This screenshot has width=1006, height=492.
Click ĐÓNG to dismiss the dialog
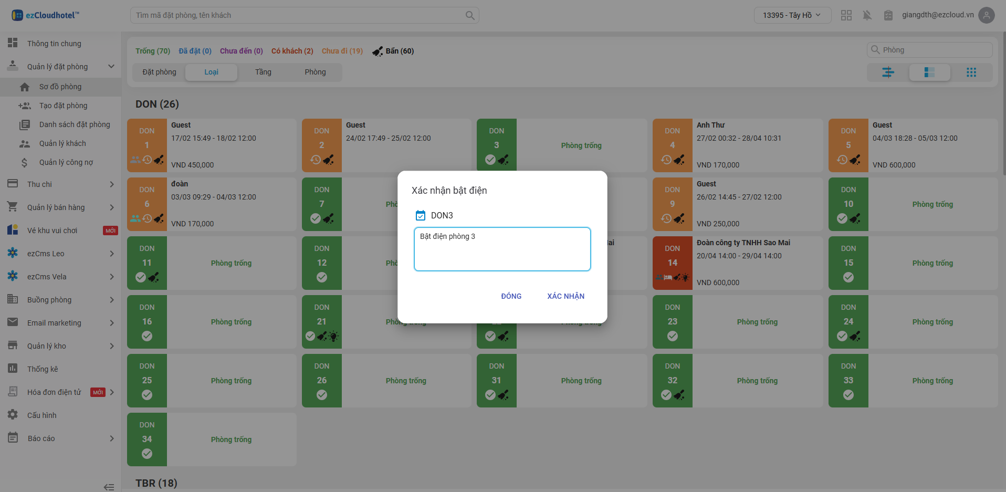pos(511,296)
